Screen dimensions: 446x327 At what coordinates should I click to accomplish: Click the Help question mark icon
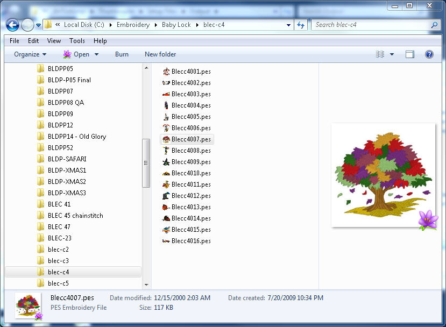(429, 54)
